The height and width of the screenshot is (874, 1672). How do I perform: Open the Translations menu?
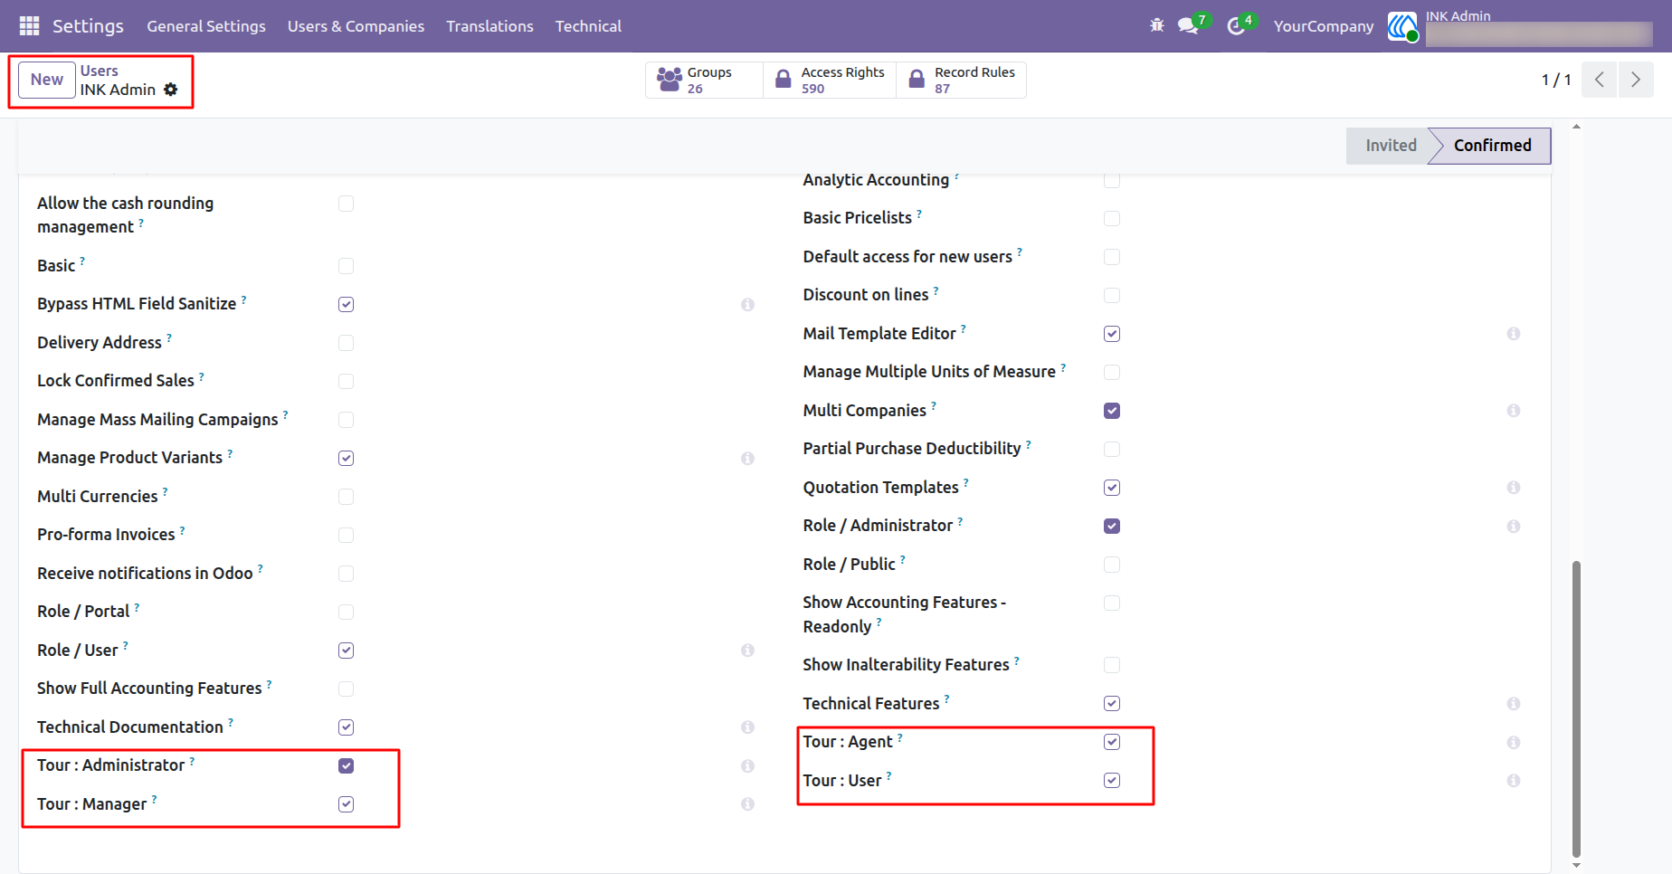[x=489, y=26]
